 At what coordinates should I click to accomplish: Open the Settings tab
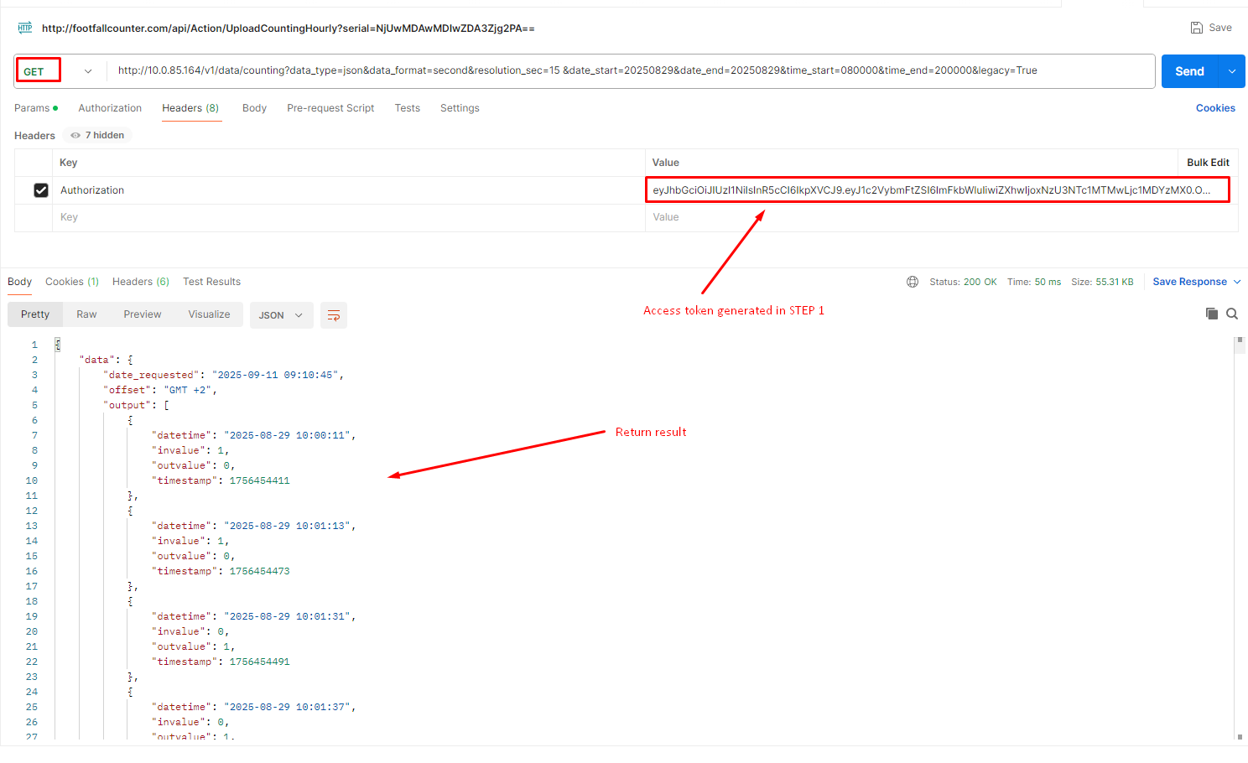460,108
